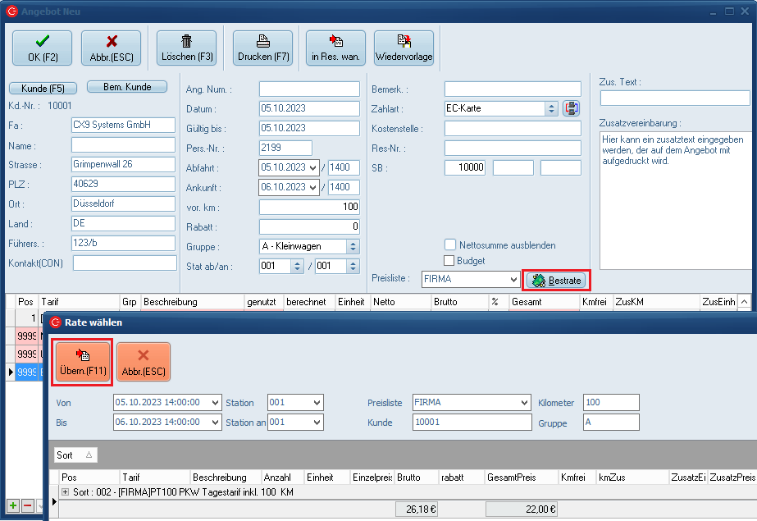
Task: Open customer selection via Kunde (F5)
Action: pos(42,88)
